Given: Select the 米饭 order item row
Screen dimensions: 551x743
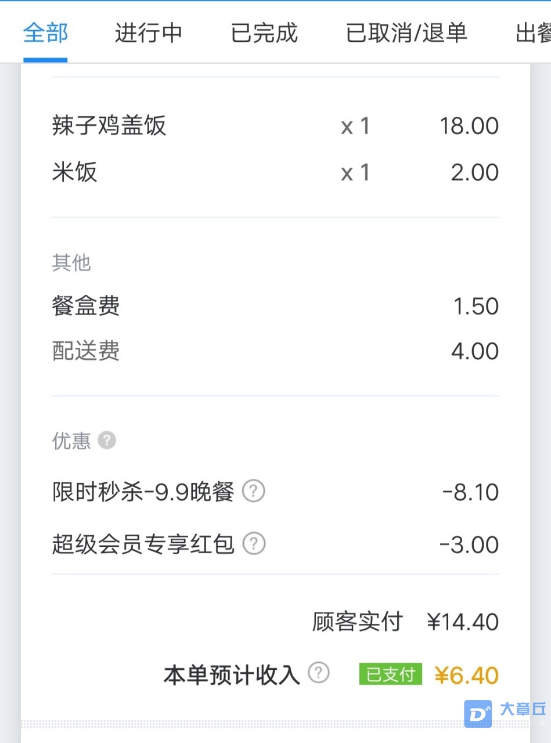Looking at the screenshot, I should tap(275, 172).
